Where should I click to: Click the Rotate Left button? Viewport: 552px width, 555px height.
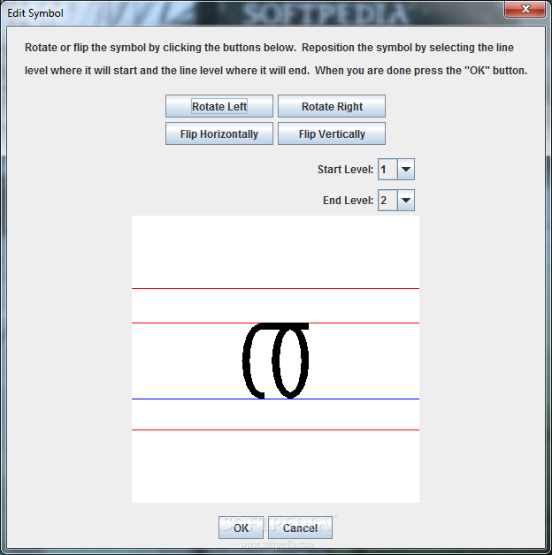(x=219, y=106)
